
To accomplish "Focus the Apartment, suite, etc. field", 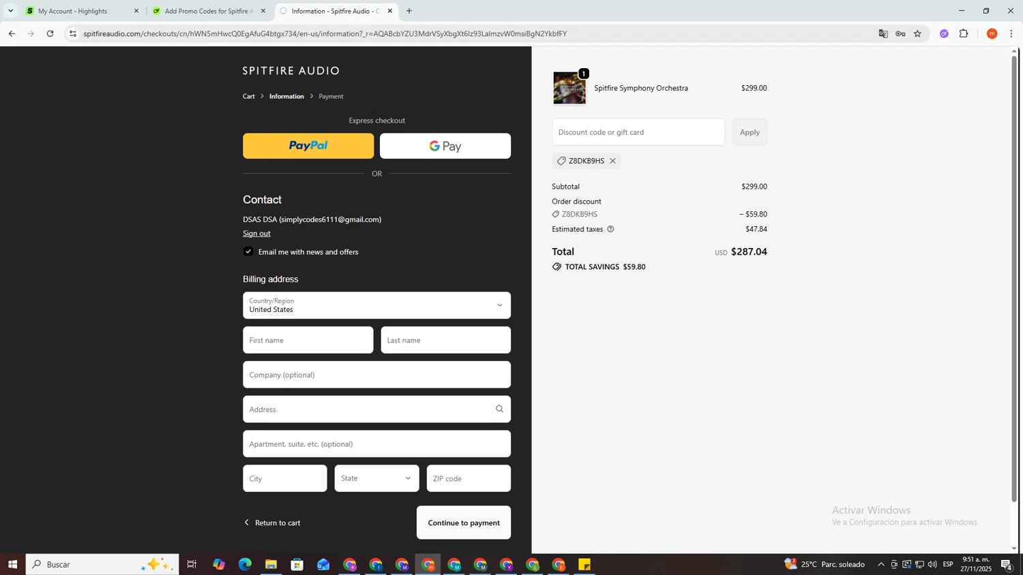I will [376, 444].
